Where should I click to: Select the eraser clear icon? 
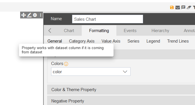pos(189,7)
